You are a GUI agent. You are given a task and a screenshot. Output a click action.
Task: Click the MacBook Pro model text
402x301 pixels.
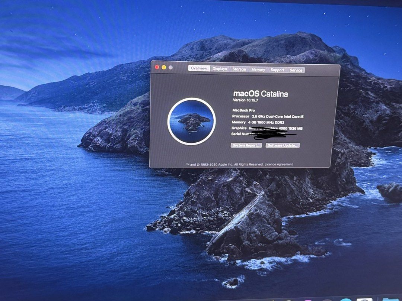tap(243, 110)
